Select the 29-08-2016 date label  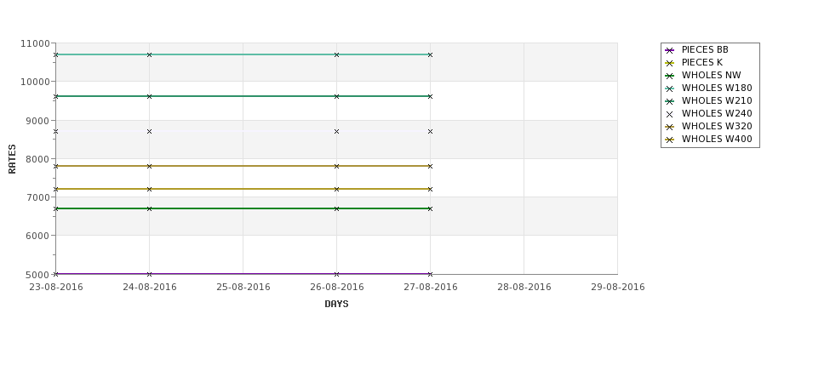pos(617,288)
